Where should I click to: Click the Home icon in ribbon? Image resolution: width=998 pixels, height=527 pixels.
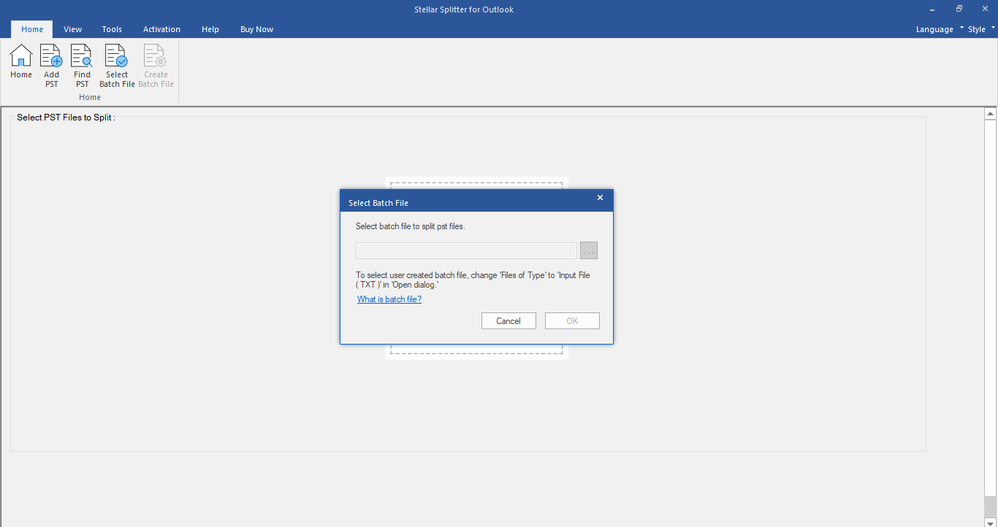point(21,62)
